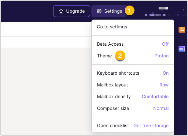The height and width of the screenshot is (136, 188).
Task: Open the Calendar icon showing 30
Action: [182, 49]
